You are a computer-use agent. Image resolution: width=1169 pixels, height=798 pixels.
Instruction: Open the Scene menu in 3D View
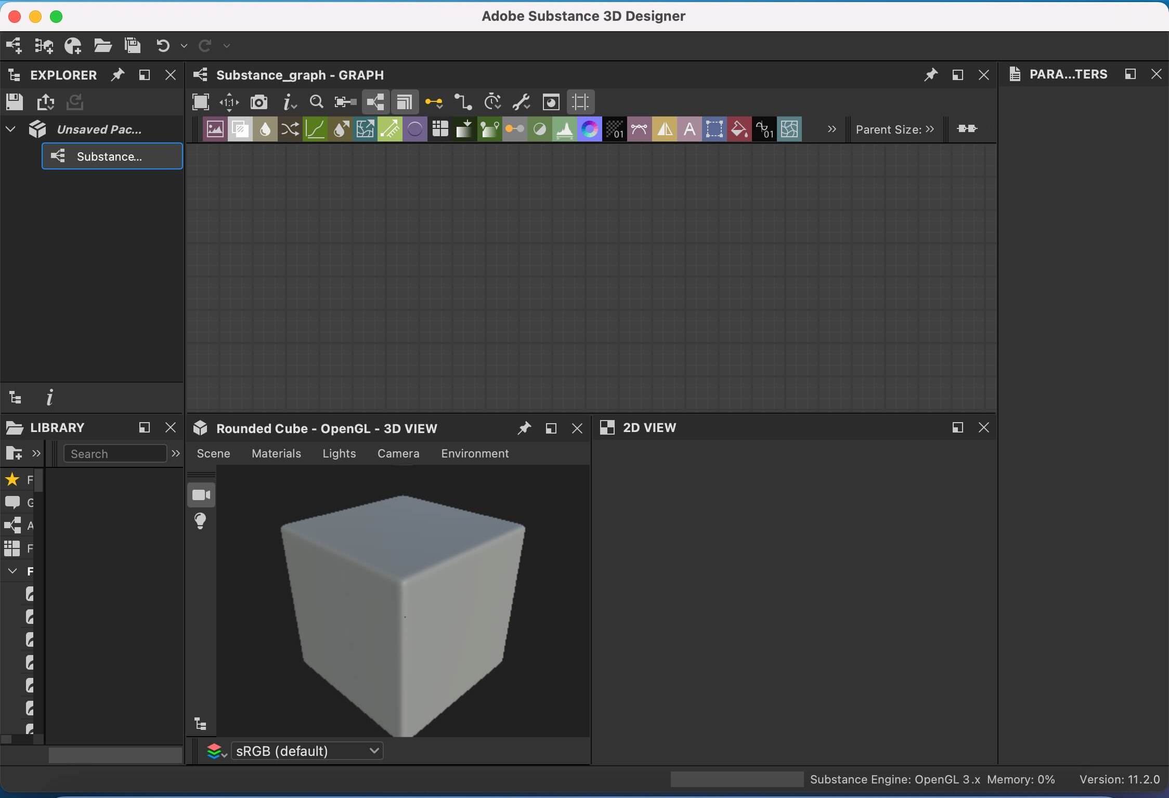point(213,453)
